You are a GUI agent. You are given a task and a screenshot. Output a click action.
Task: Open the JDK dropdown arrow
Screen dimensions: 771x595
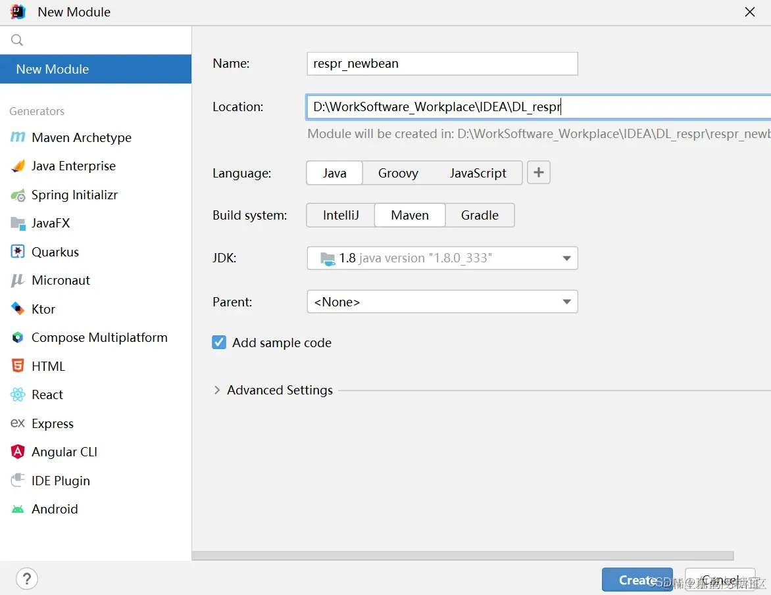point(566,258)
